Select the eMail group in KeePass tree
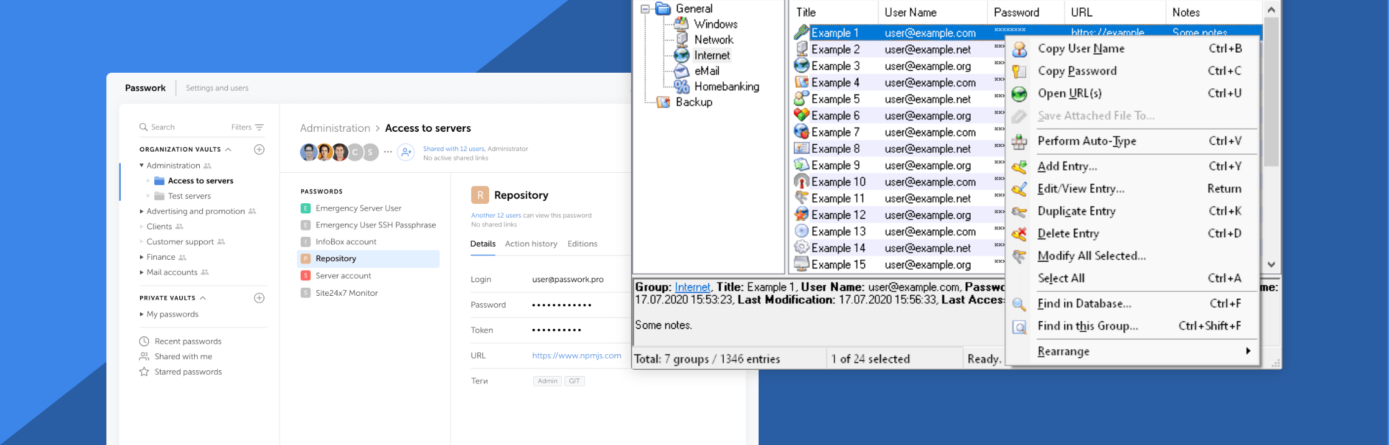Screen dimensions: 1389x445 point(707,71)
